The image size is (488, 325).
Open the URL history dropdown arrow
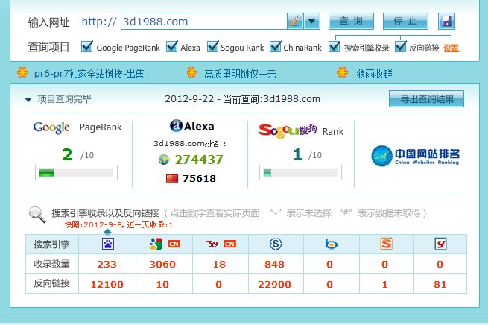click(312, 22)
